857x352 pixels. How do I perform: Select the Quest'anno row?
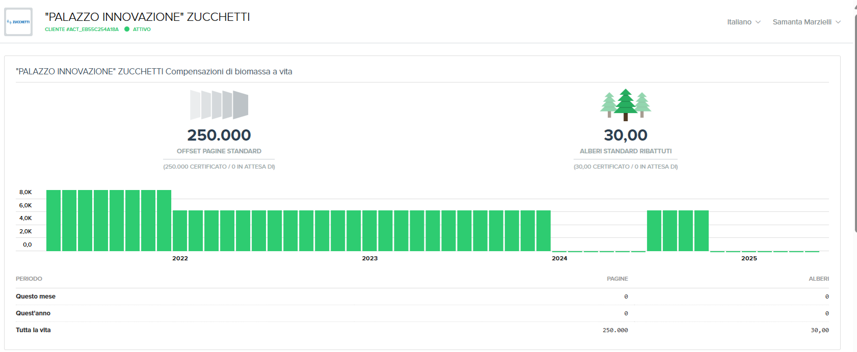click(x=33, y=313)
